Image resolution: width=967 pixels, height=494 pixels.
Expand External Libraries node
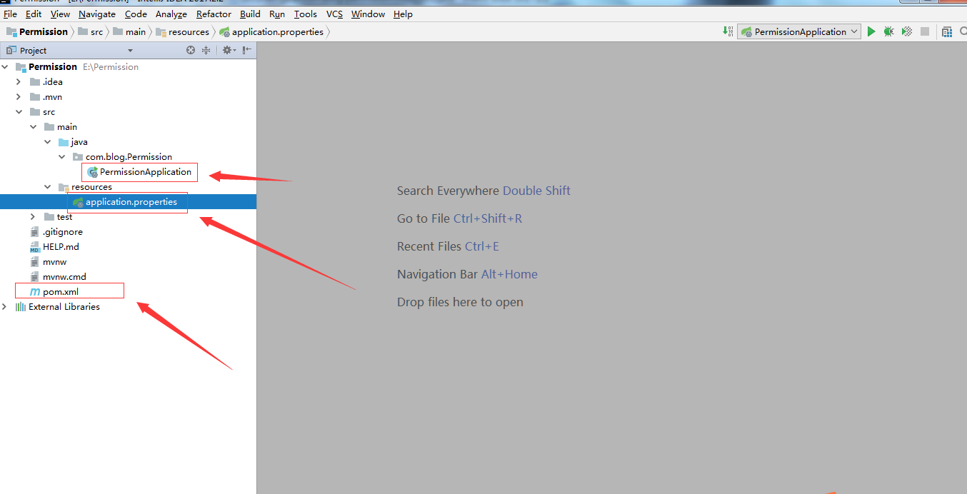[5, 307]
